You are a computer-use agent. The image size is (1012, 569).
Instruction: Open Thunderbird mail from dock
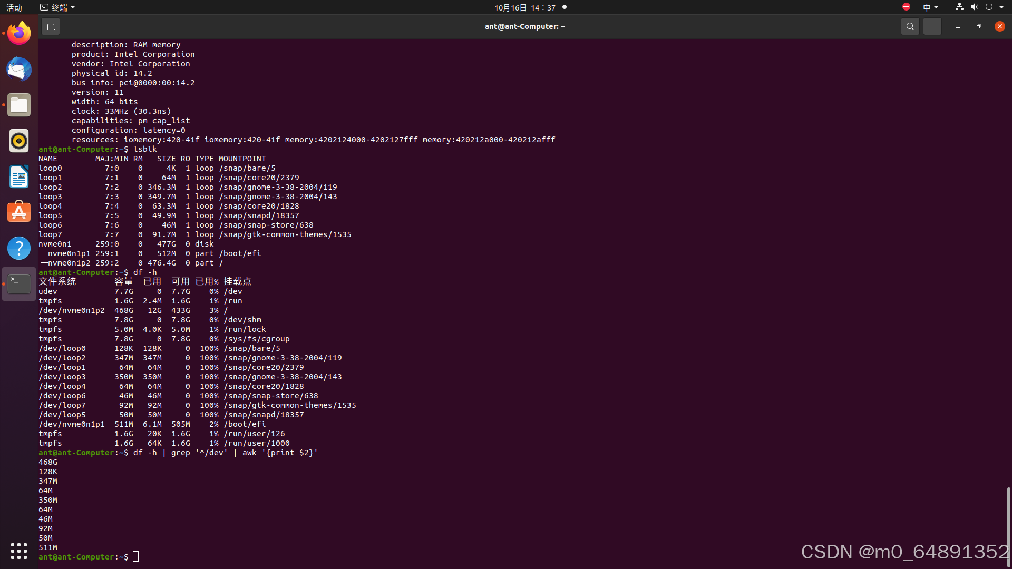(x=19, y=70)
